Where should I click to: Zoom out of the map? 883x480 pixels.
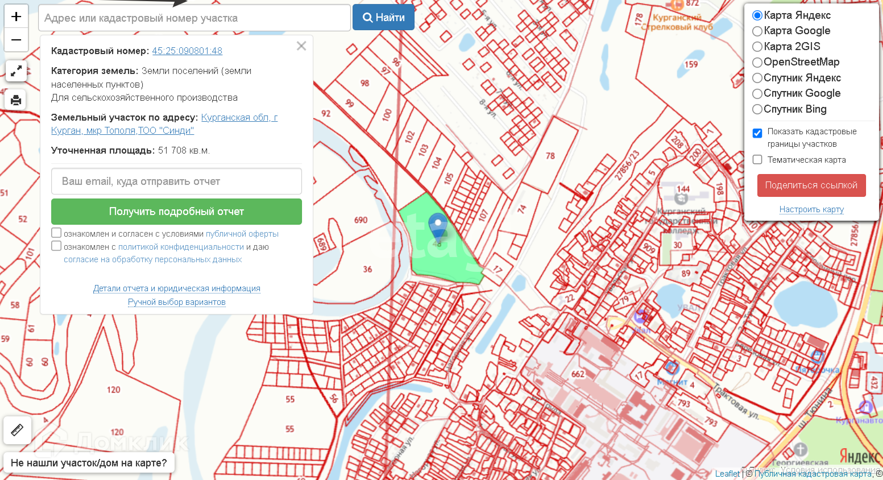point(16,40)
